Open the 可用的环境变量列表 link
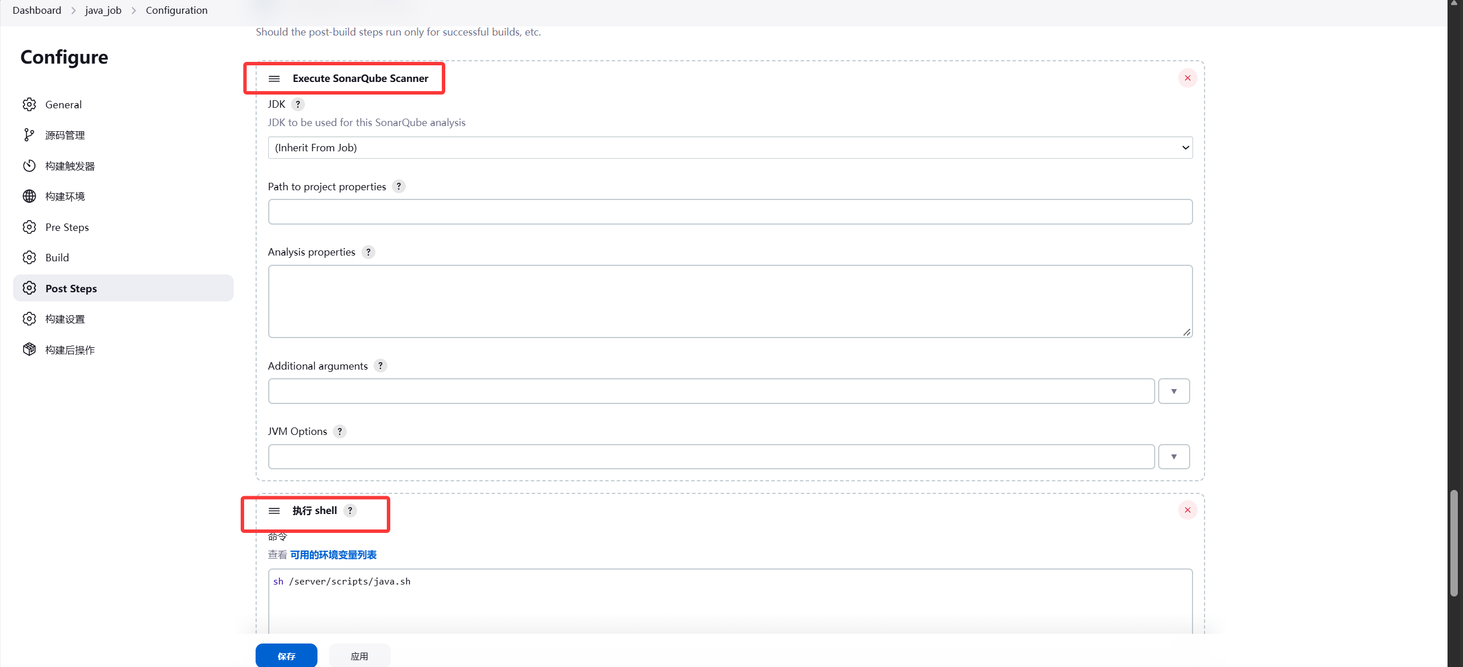The image size is (1463, 667). [333, 555]
